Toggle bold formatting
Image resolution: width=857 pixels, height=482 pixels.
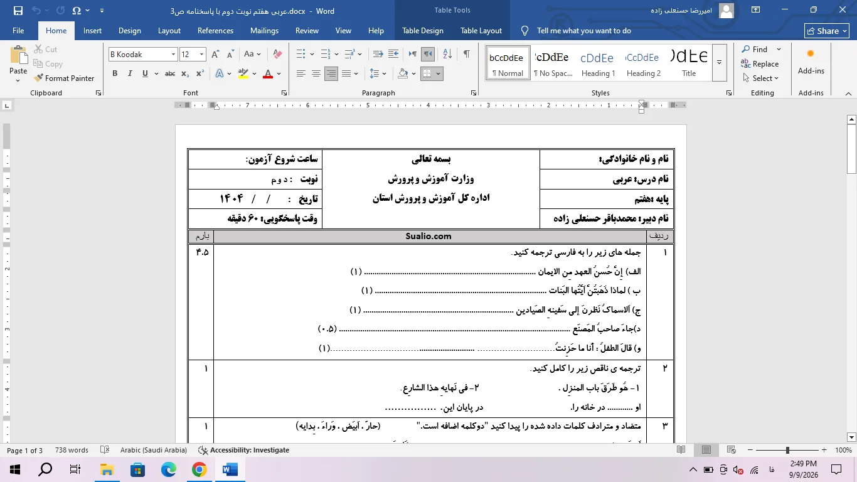pos(115,73)
